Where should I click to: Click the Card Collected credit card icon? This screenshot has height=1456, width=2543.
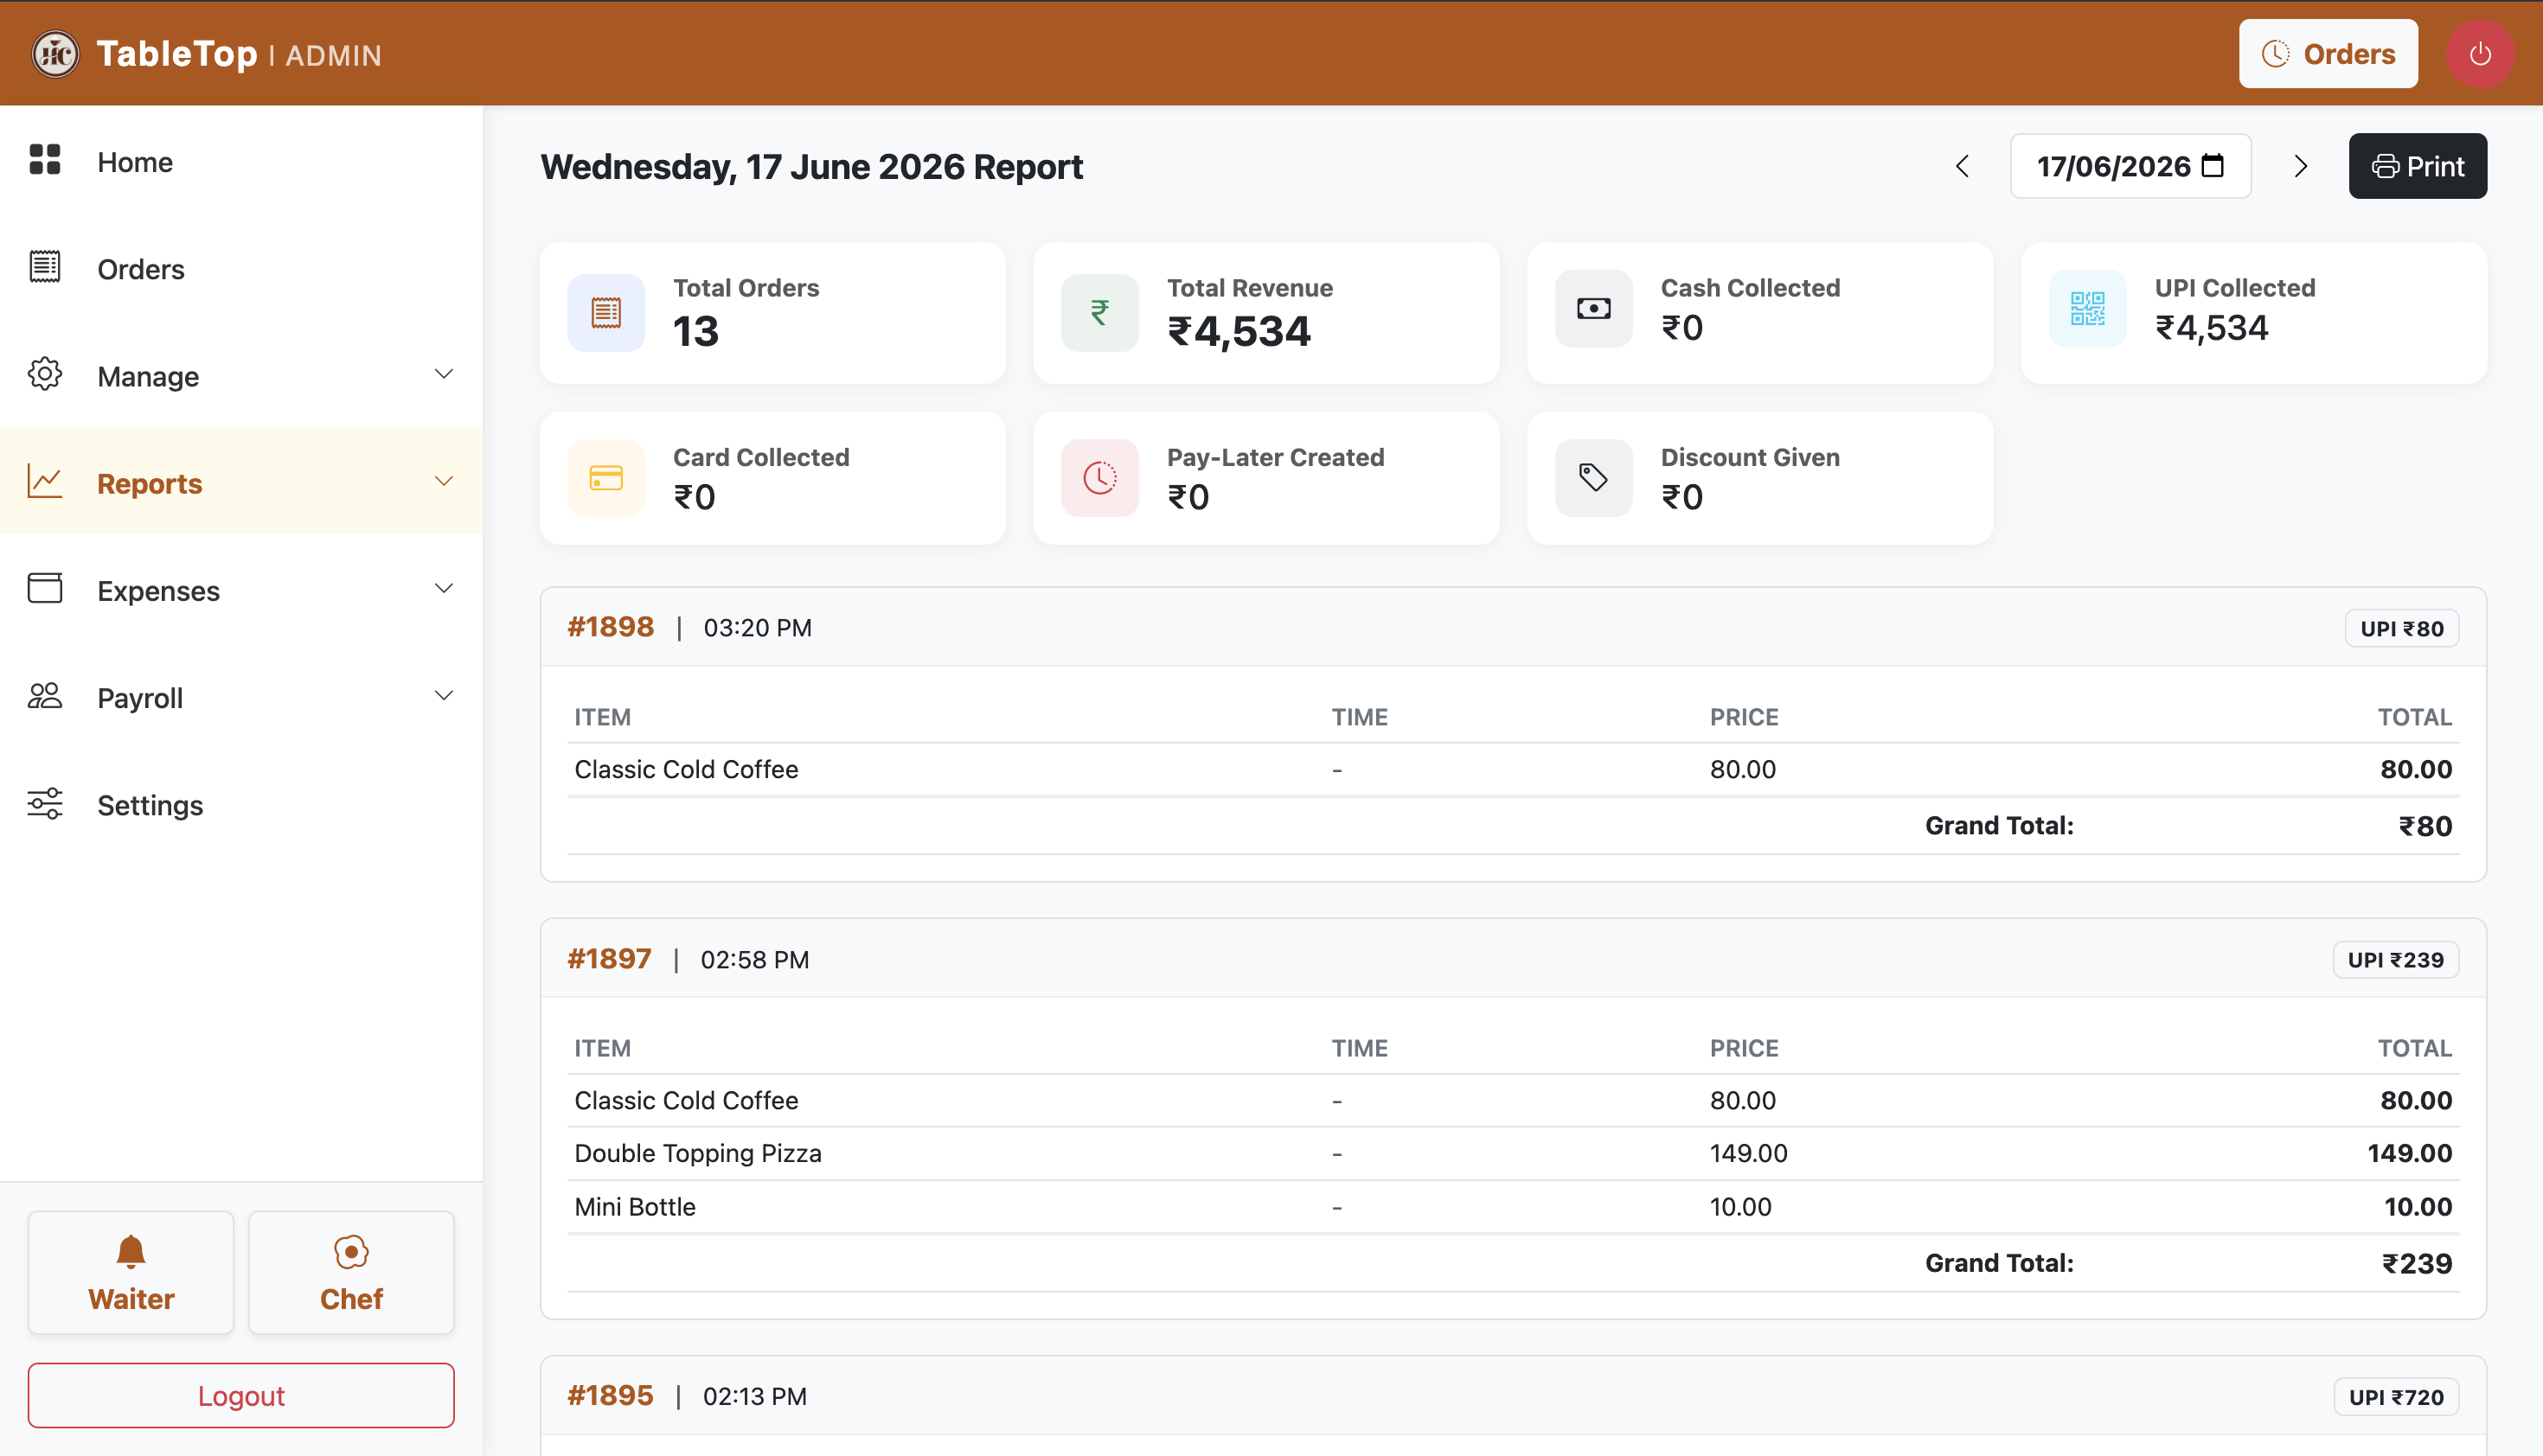pyautogui.click(x=605, y=478)
